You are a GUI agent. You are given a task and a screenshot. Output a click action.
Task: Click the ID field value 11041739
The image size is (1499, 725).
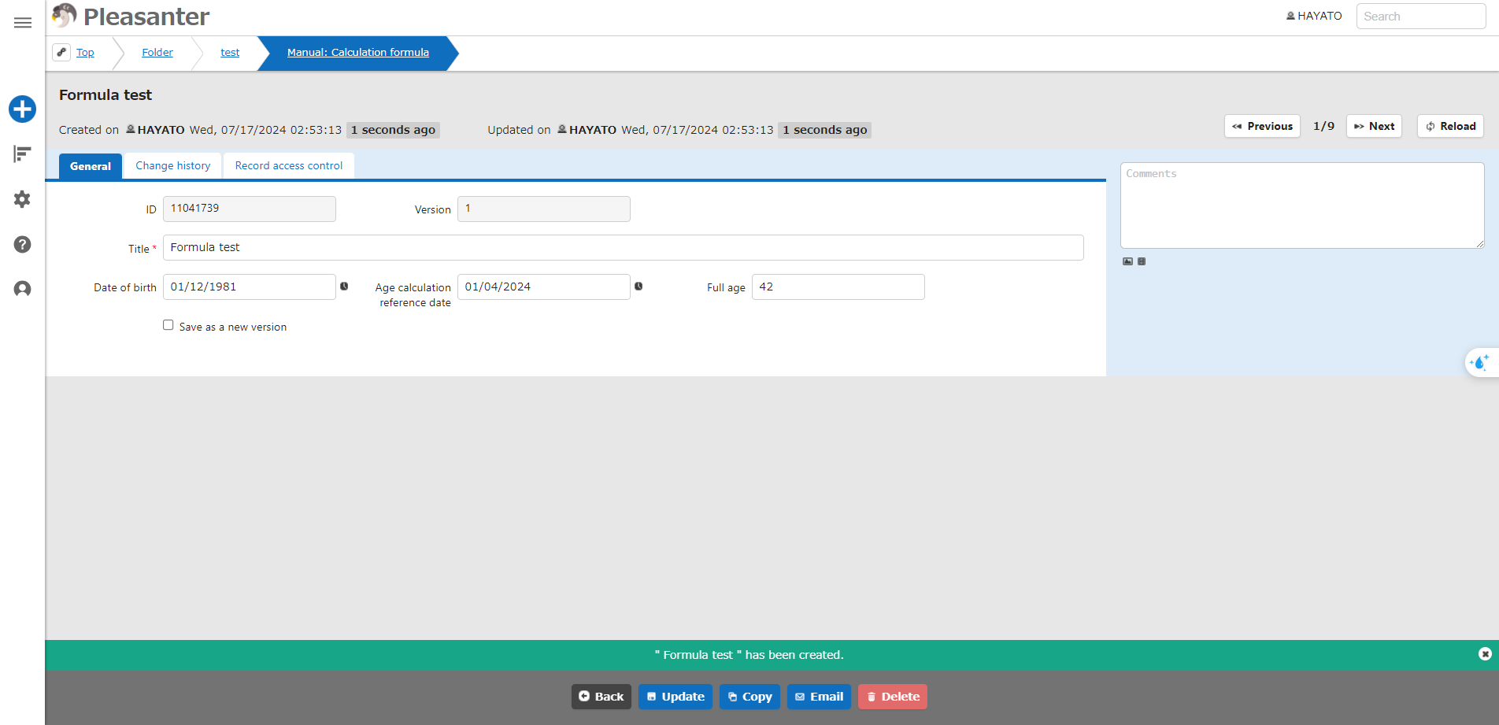[x=249, y=209]
